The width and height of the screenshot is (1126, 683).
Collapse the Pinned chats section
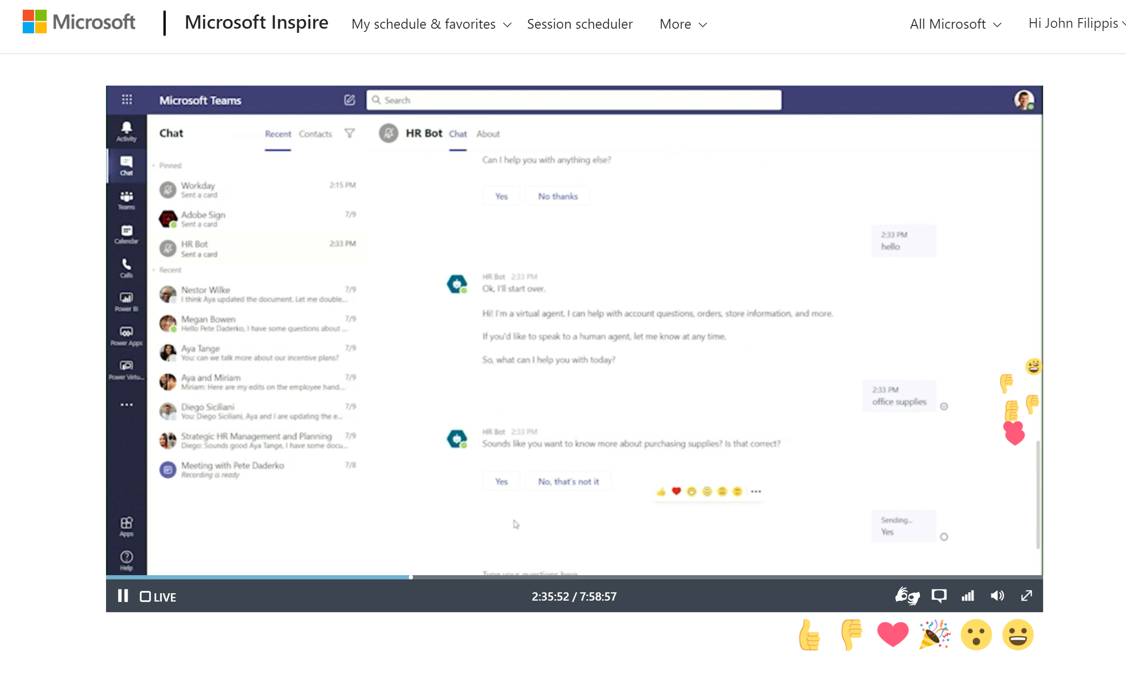point(168,165)
